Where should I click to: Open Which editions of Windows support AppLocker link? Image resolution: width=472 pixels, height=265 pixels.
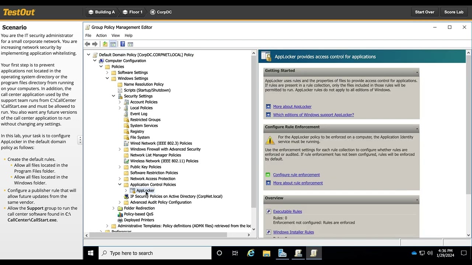point(313,115)
